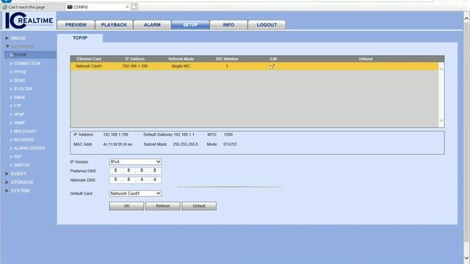Click the NIC Member column header
Image resolution: width=470 pixels, height=264 pixels.
227,59
